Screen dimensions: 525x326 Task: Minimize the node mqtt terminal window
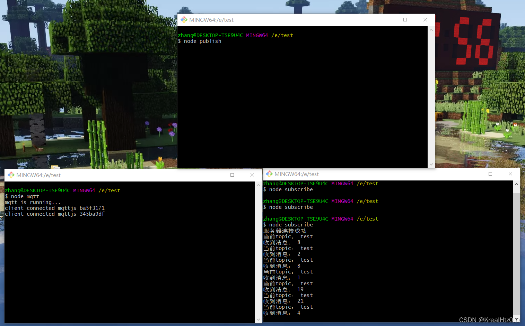[x=213, y=175]
